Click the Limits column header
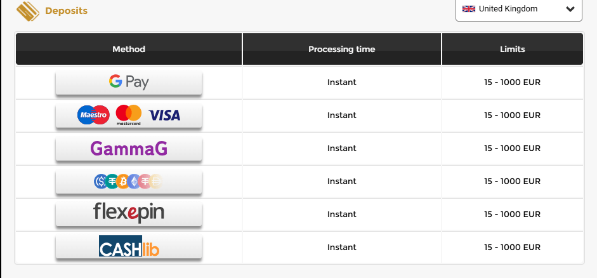The image size is (597, 278). coord(513,49)
